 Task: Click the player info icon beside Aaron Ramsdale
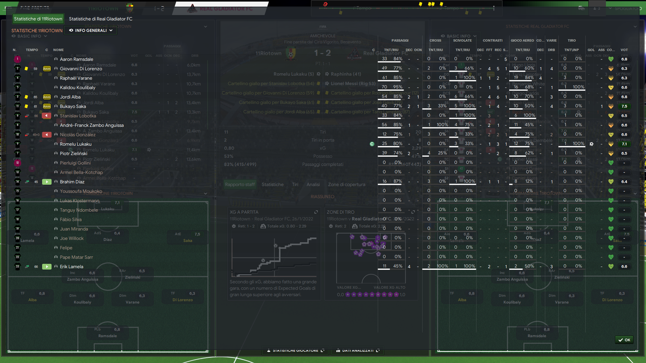[x=56, y=59]
